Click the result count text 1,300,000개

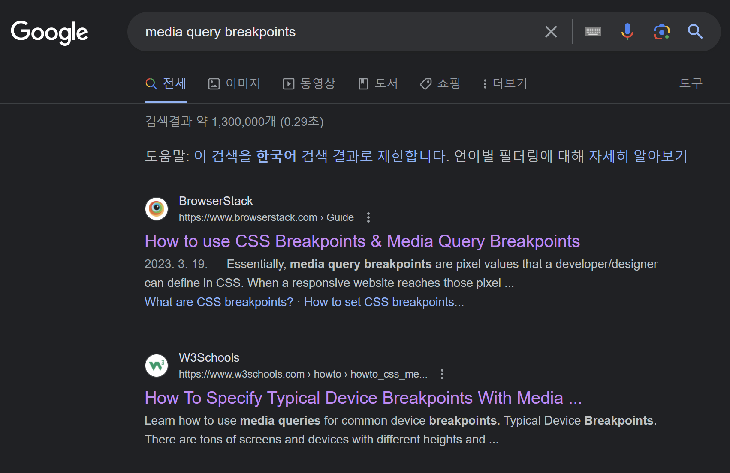[x=244, y=122]
